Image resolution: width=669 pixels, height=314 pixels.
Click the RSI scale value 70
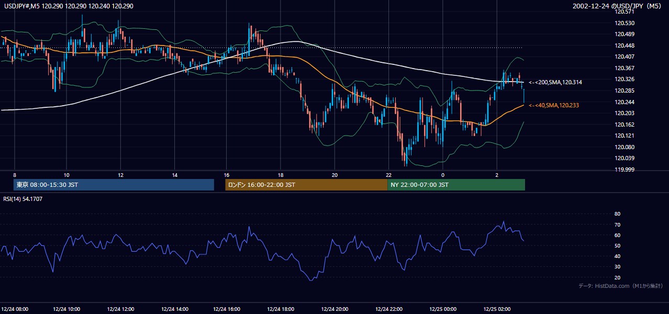[x=617, y=225]
